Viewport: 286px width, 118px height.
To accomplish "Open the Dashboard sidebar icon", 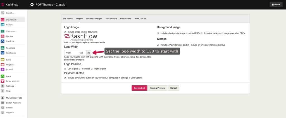I will pyautogui.click(x=3, y=20).
